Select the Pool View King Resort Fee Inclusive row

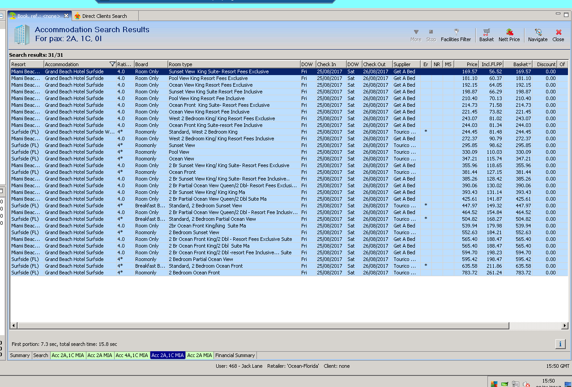point(206,98)
